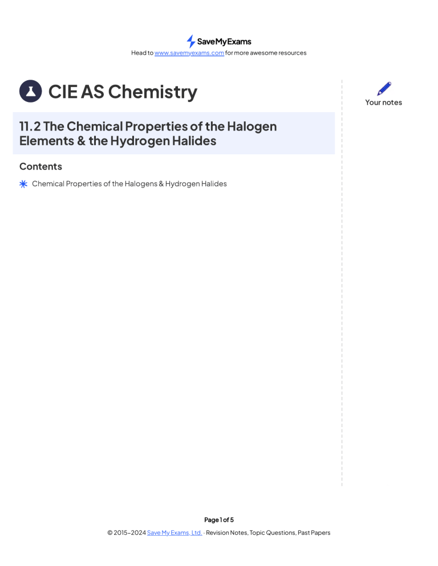Click the Page 1 of 5 indicator
Image resolution: width=438 pixels, height=566 pixels.
point(219,520)
